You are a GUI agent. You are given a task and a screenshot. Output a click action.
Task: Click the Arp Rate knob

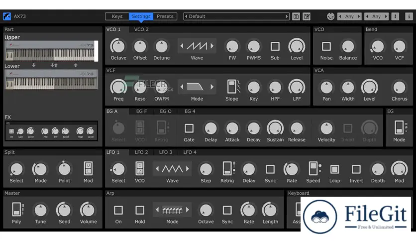249,210
